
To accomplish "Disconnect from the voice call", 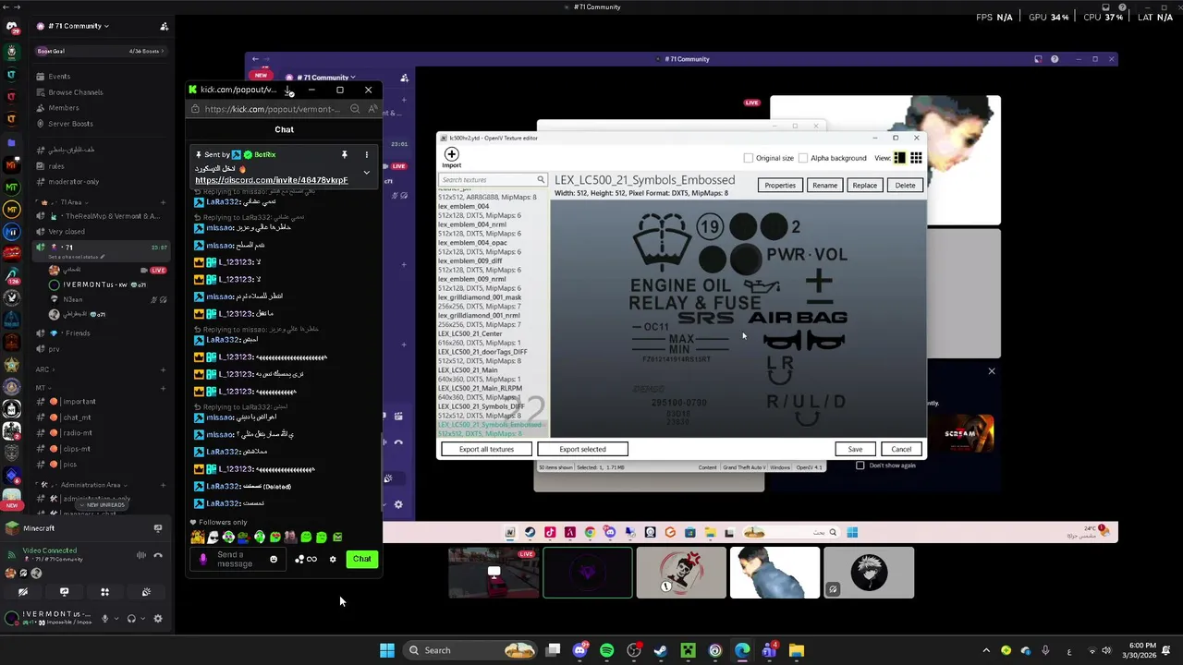I will 158,555.
